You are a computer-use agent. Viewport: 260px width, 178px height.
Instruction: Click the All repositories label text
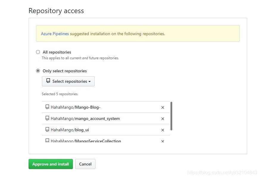coord(57,52)
